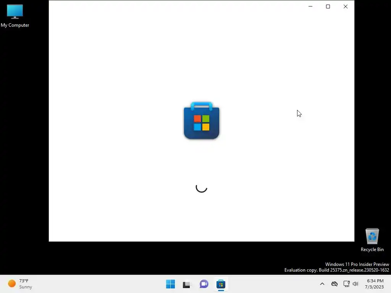The height and width of the screenshot is (293, 391).
Task: Minimize the Microsoft Store window
Action: (310, 6)
